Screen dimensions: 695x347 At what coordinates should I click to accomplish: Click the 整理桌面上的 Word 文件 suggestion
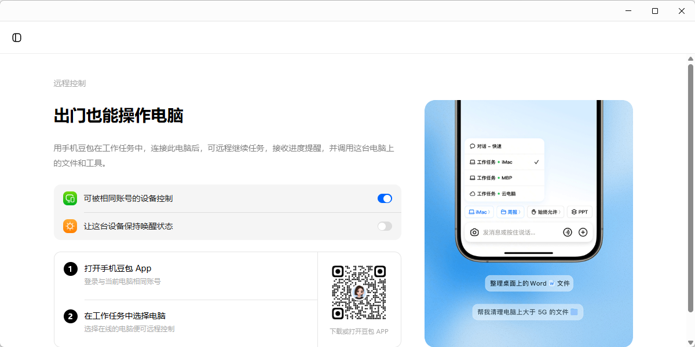[x=529, y=283]
